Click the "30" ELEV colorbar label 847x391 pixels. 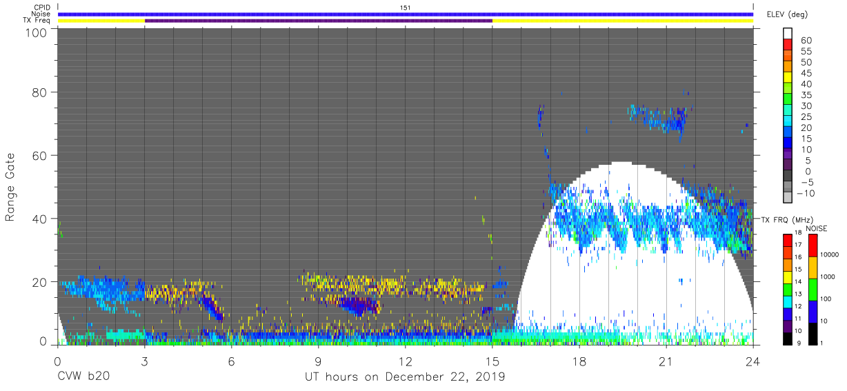[807, 106]
